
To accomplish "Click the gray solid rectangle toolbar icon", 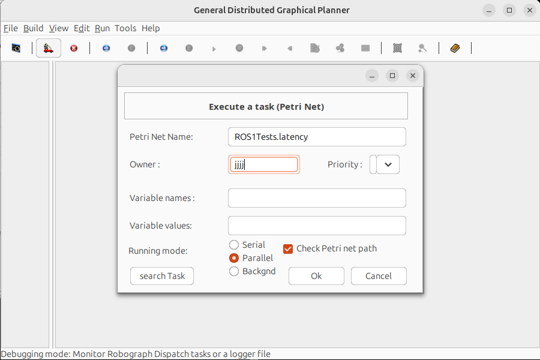I will point(365,48).
